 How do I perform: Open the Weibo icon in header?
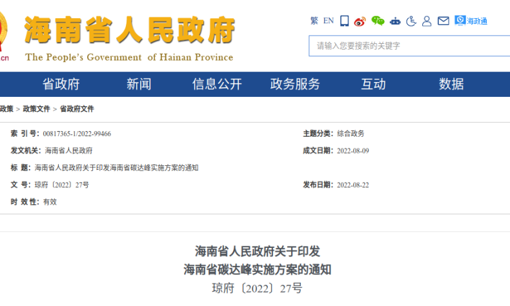pos(360,21)
